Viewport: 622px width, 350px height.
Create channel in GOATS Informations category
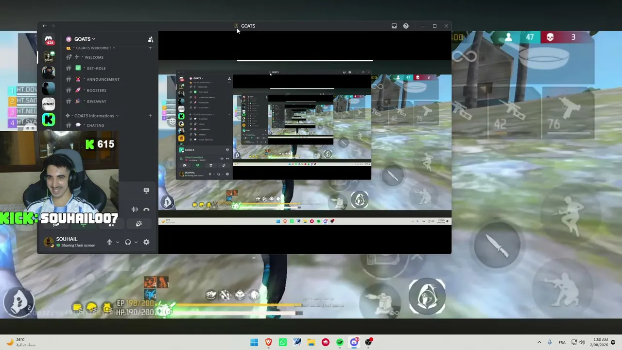150,116
